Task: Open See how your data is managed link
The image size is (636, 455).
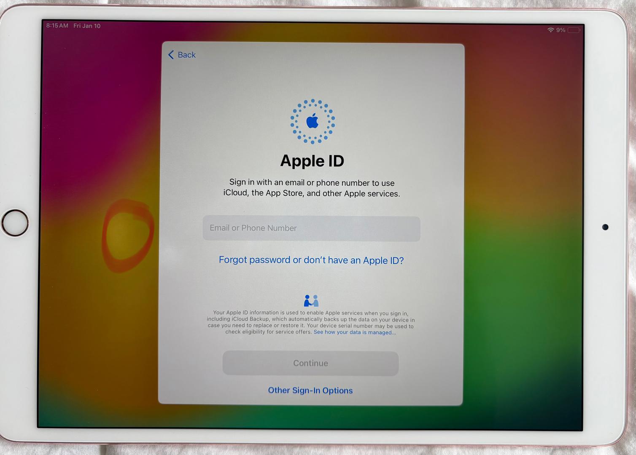Action: click(355, 332)
